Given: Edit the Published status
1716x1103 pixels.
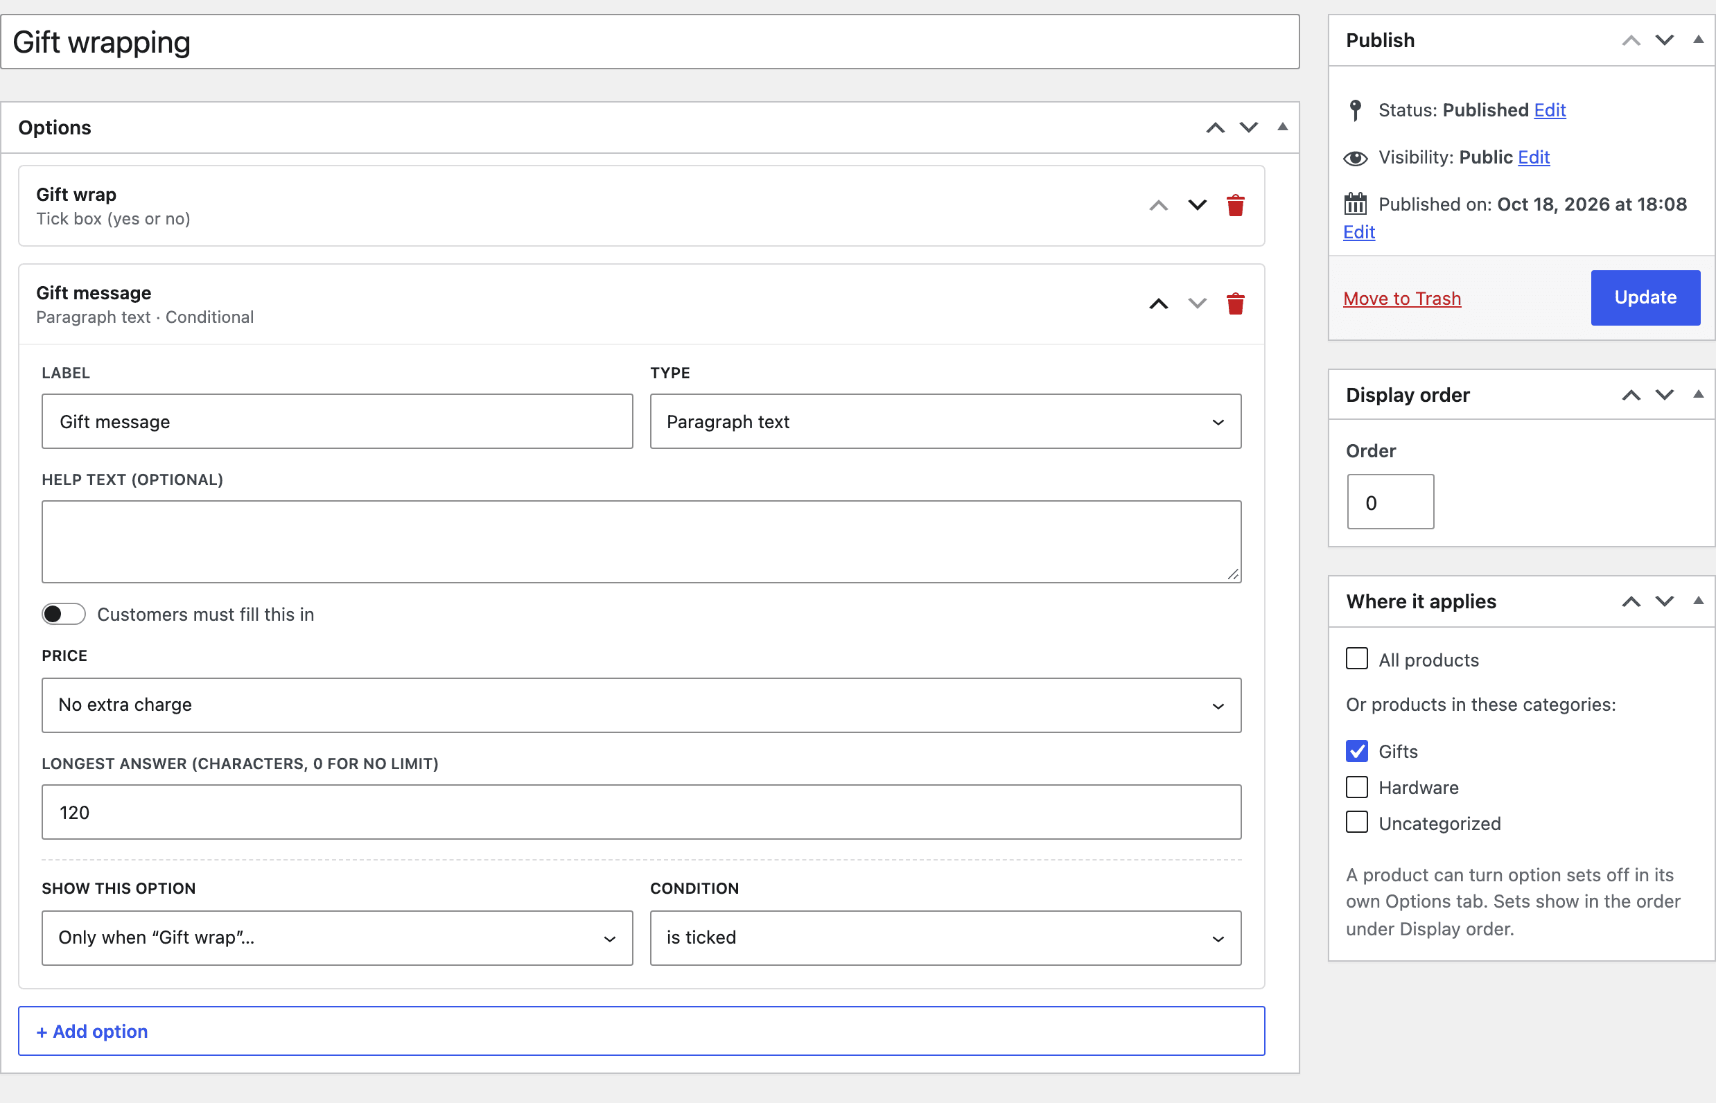Looking at the screenshot, I should (1549, 110).
